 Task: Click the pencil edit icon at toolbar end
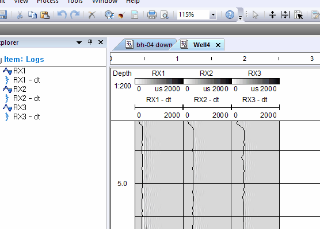coord(315,15)
